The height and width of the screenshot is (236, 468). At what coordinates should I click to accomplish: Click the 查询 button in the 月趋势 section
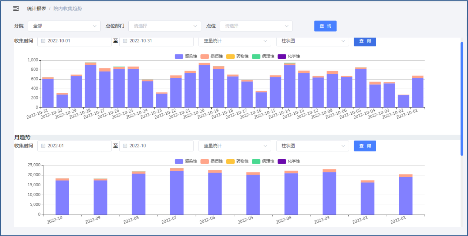(x=365, y=146)
